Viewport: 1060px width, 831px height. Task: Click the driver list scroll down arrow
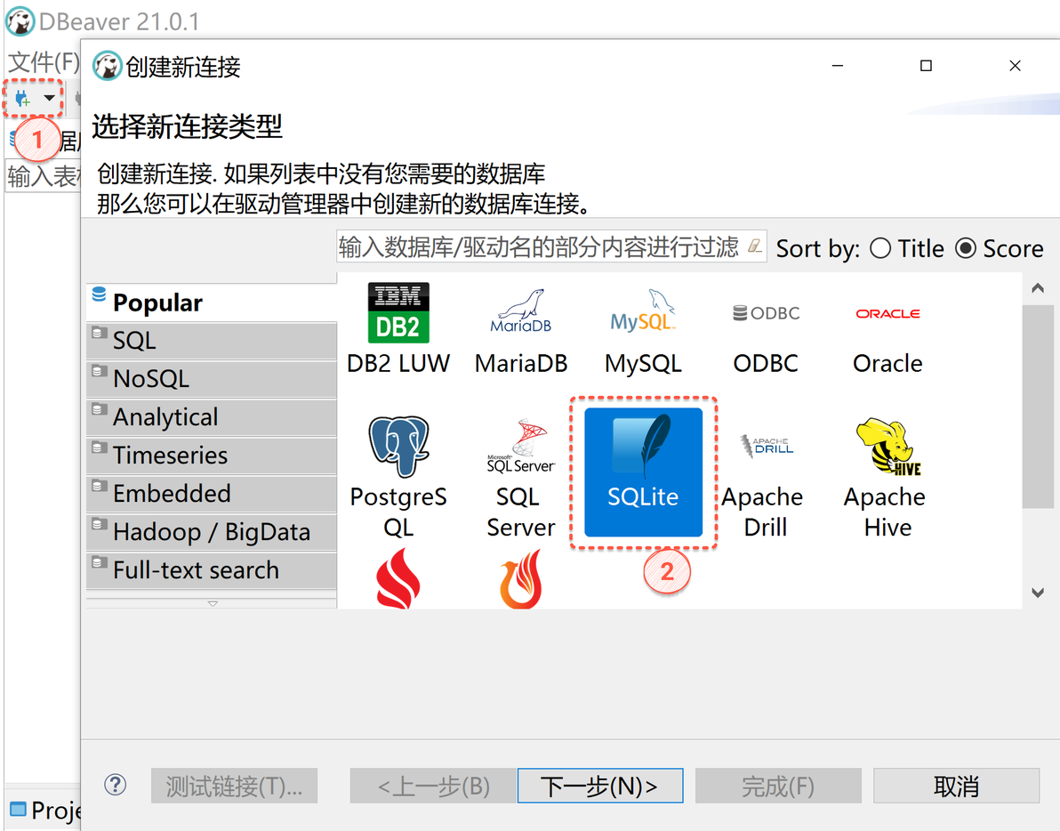(x=1038, y=593)
